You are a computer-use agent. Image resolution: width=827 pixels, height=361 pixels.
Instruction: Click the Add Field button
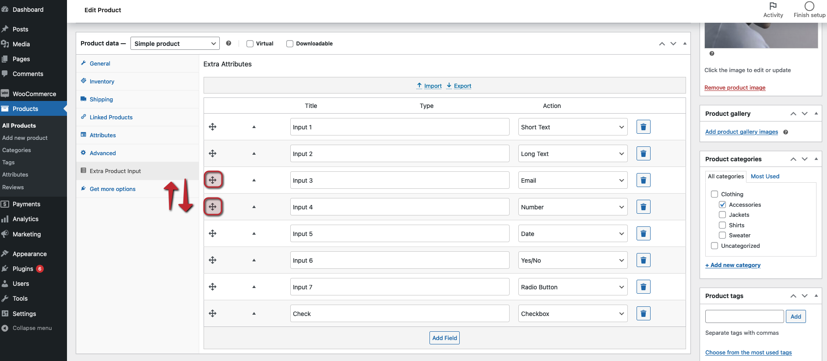pyautogui.click(x=444, y=338)
